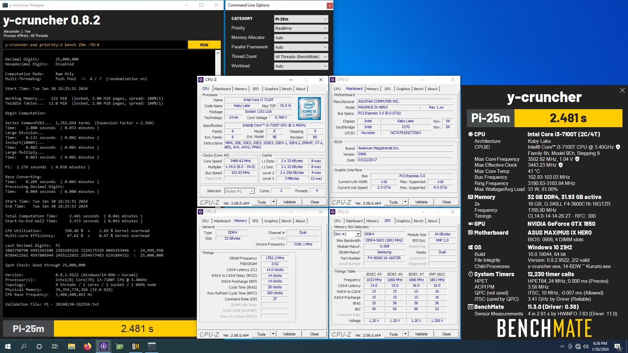Screen dimensions: 628x353
Task: Click the y-cruncher Wrapper title bar icon
Action: coord(5,5)
